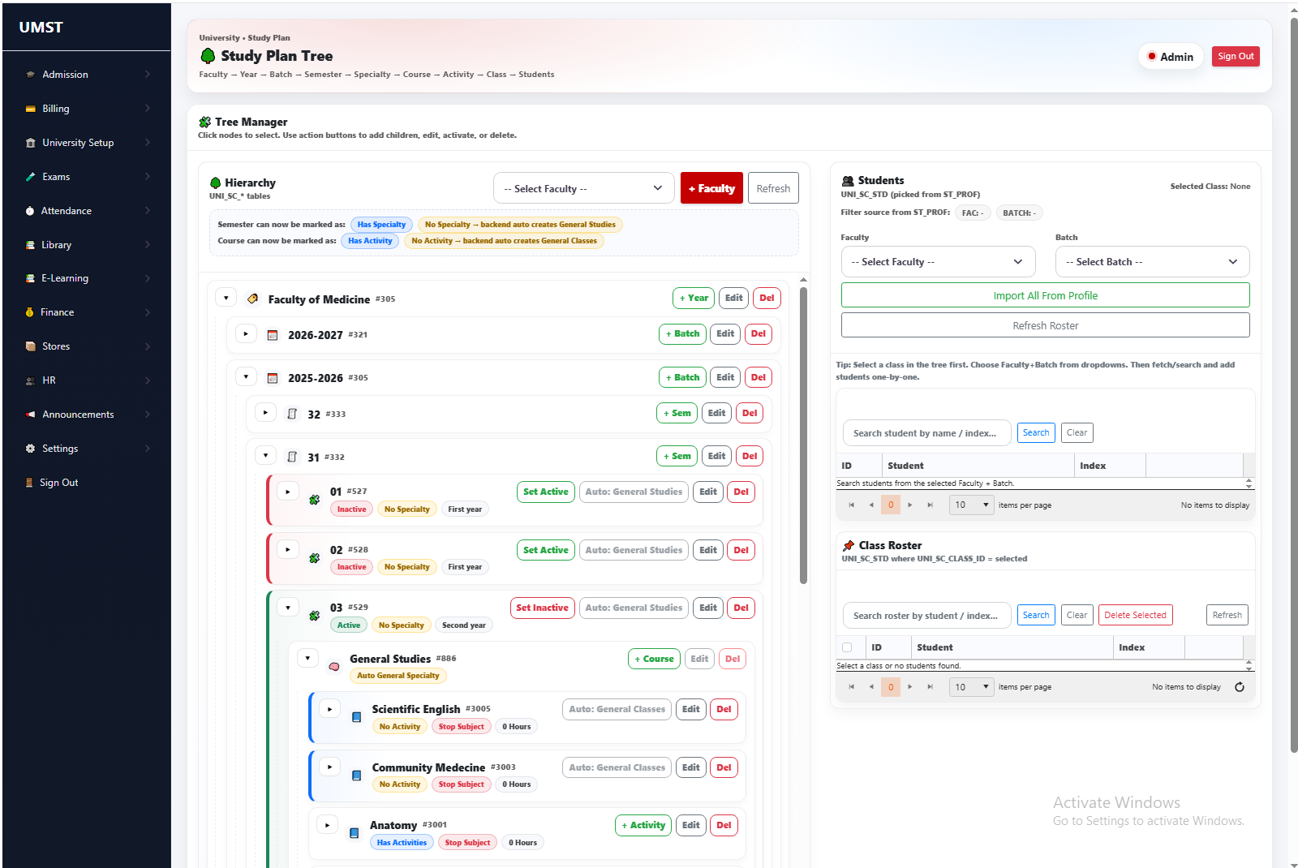
Task: Open the Students panel Faculty dropdown
Action: click(x=938, y=262)
